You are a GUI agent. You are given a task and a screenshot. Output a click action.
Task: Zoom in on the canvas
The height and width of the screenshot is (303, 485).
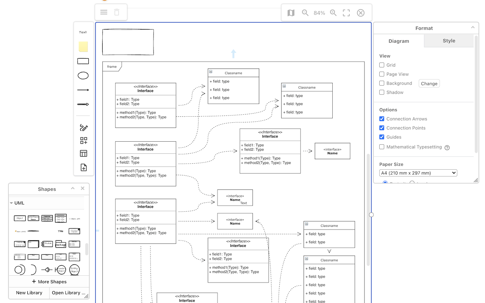pyautogui.click(x=333, y=12)
